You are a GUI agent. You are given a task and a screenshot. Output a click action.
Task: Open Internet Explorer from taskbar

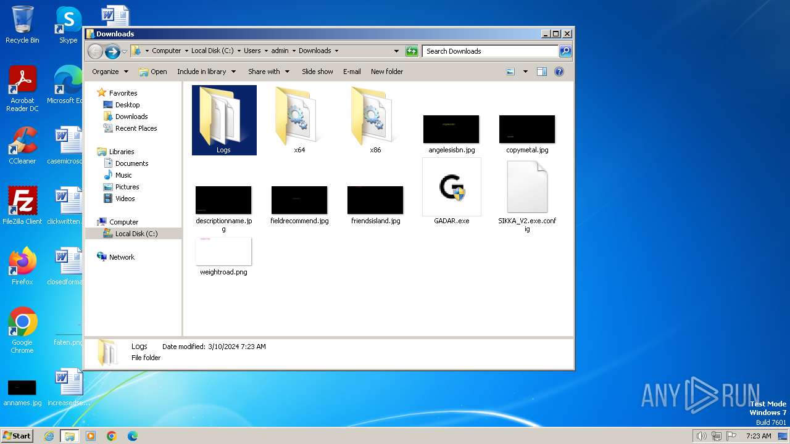click(49, 436)
